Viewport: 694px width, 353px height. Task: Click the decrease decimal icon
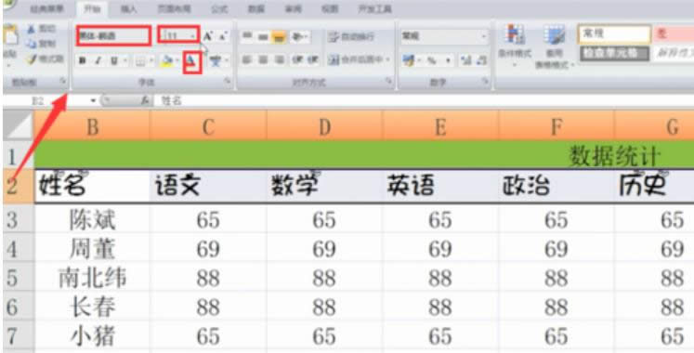pyautogui.click(x=480, y=61)
